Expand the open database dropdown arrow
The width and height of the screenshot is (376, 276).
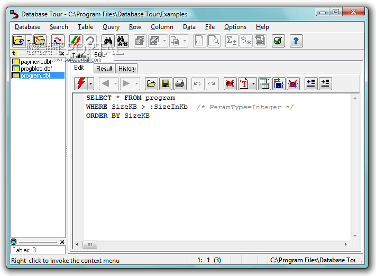click(29, 41)
